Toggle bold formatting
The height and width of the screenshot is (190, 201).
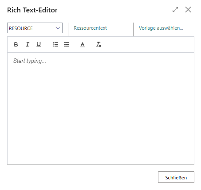(16, 44)
